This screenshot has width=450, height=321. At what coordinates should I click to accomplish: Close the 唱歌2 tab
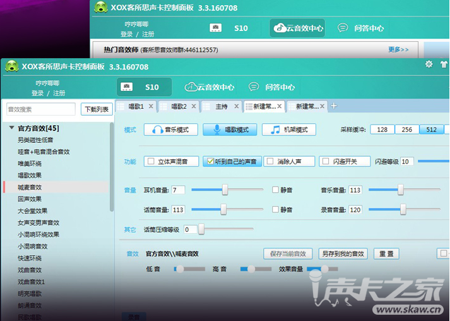point(194,106)
